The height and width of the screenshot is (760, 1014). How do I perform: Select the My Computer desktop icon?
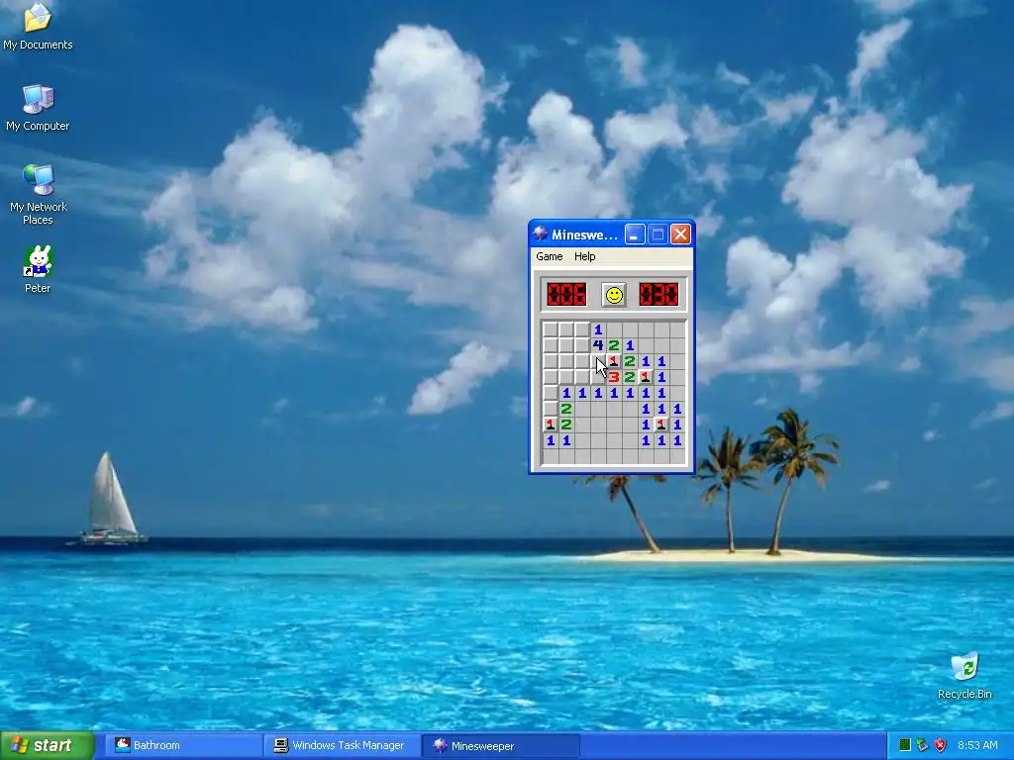click(38, 108)
